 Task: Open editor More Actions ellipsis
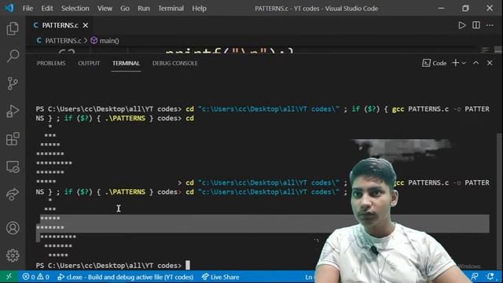coord(490,25)
